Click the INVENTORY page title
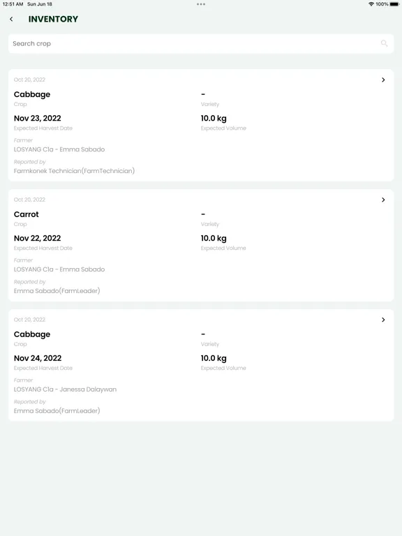The width and height of the screenshot is (402, 536). coord(53,19)
